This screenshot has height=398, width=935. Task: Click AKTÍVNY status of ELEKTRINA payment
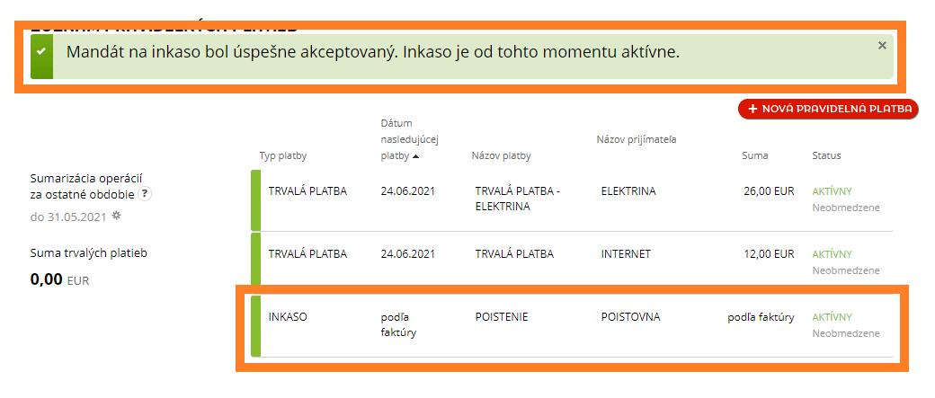pos(832,192)
